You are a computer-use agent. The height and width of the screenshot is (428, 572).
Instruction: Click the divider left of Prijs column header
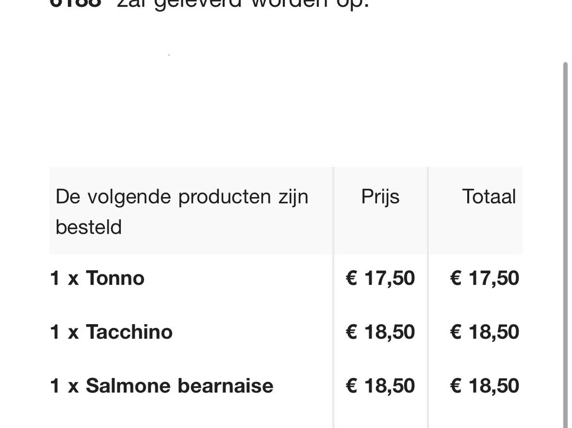coord(333,210)
